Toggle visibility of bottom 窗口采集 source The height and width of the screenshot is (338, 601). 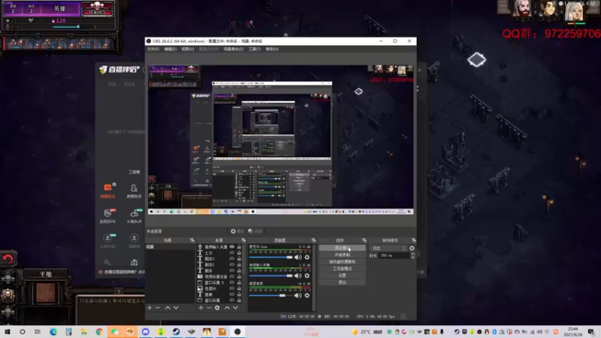point(231,300)
